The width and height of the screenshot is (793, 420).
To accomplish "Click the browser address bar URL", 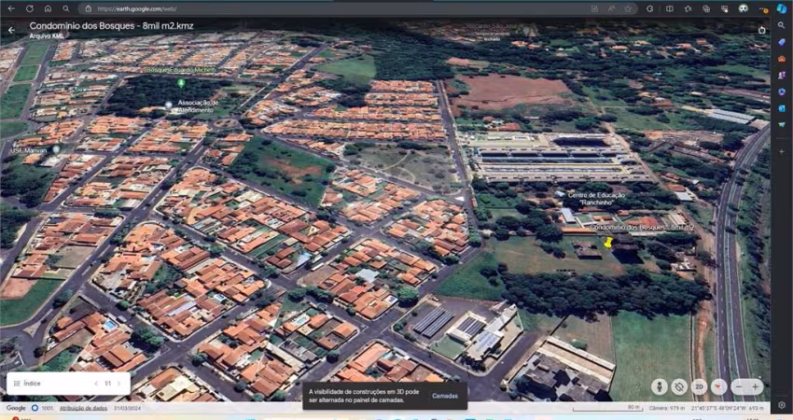I will pos(136,8).
